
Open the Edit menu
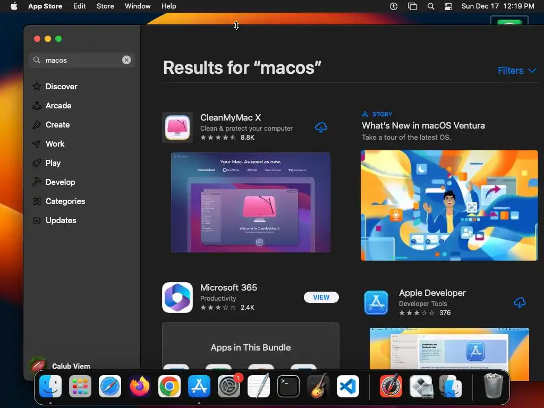point(80,6)
